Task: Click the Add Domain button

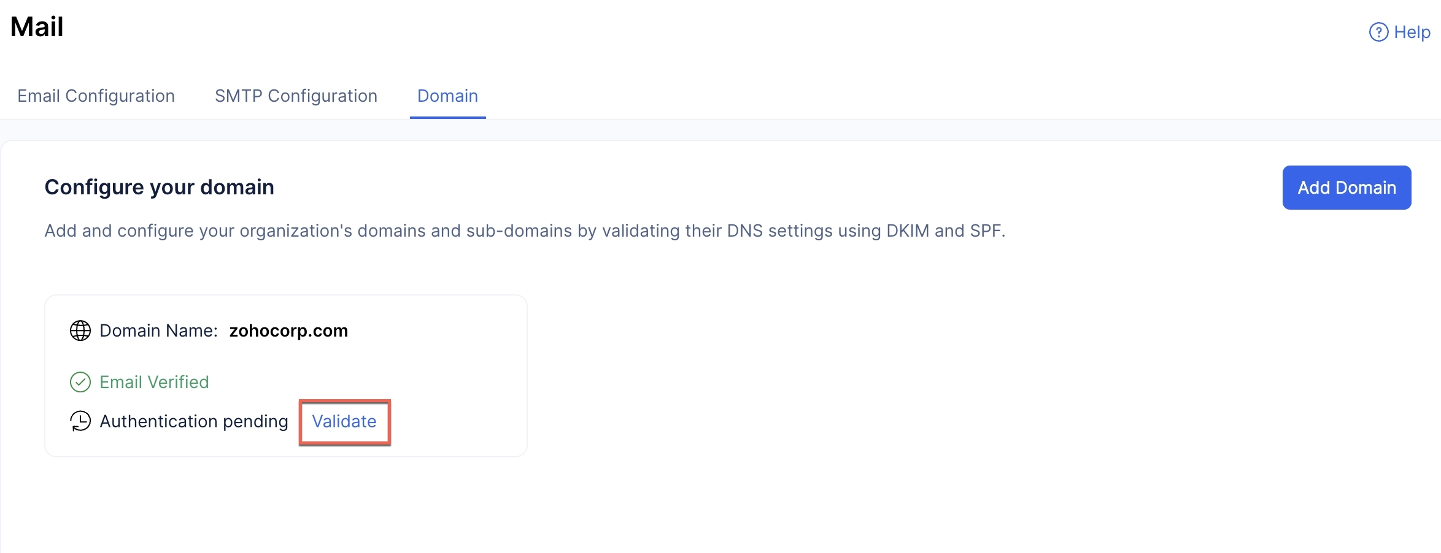Action: click(x=1346, y=188)
